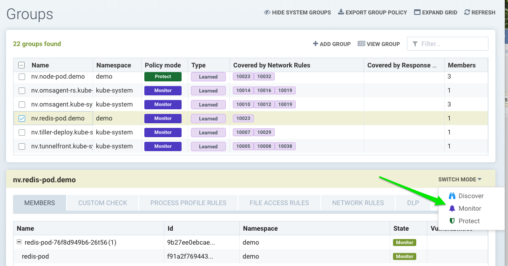
Task: Toggle the select-all checkbox in header
Action: point(22,66)
